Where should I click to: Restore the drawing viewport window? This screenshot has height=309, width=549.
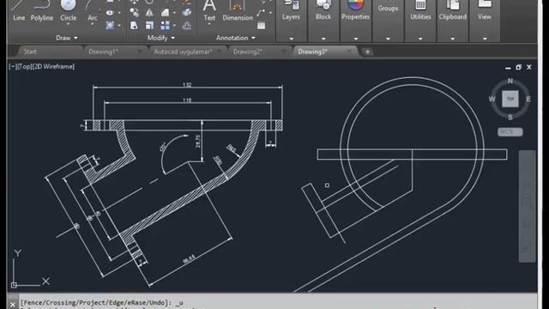518,67
